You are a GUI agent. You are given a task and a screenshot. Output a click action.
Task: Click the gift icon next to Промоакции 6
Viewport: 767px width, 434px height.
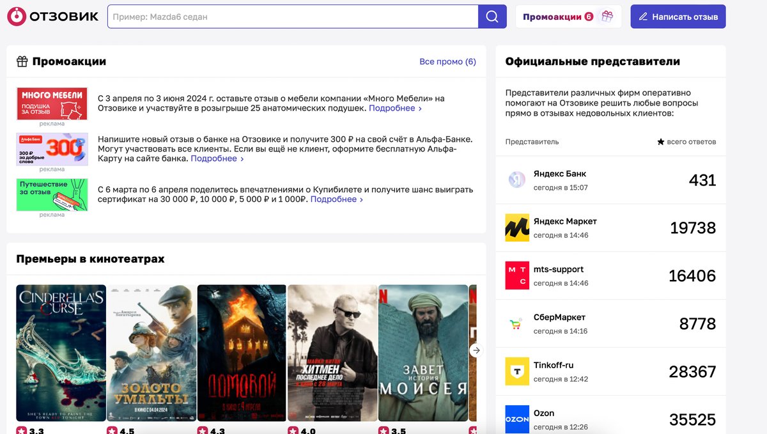tap(607, 17)
